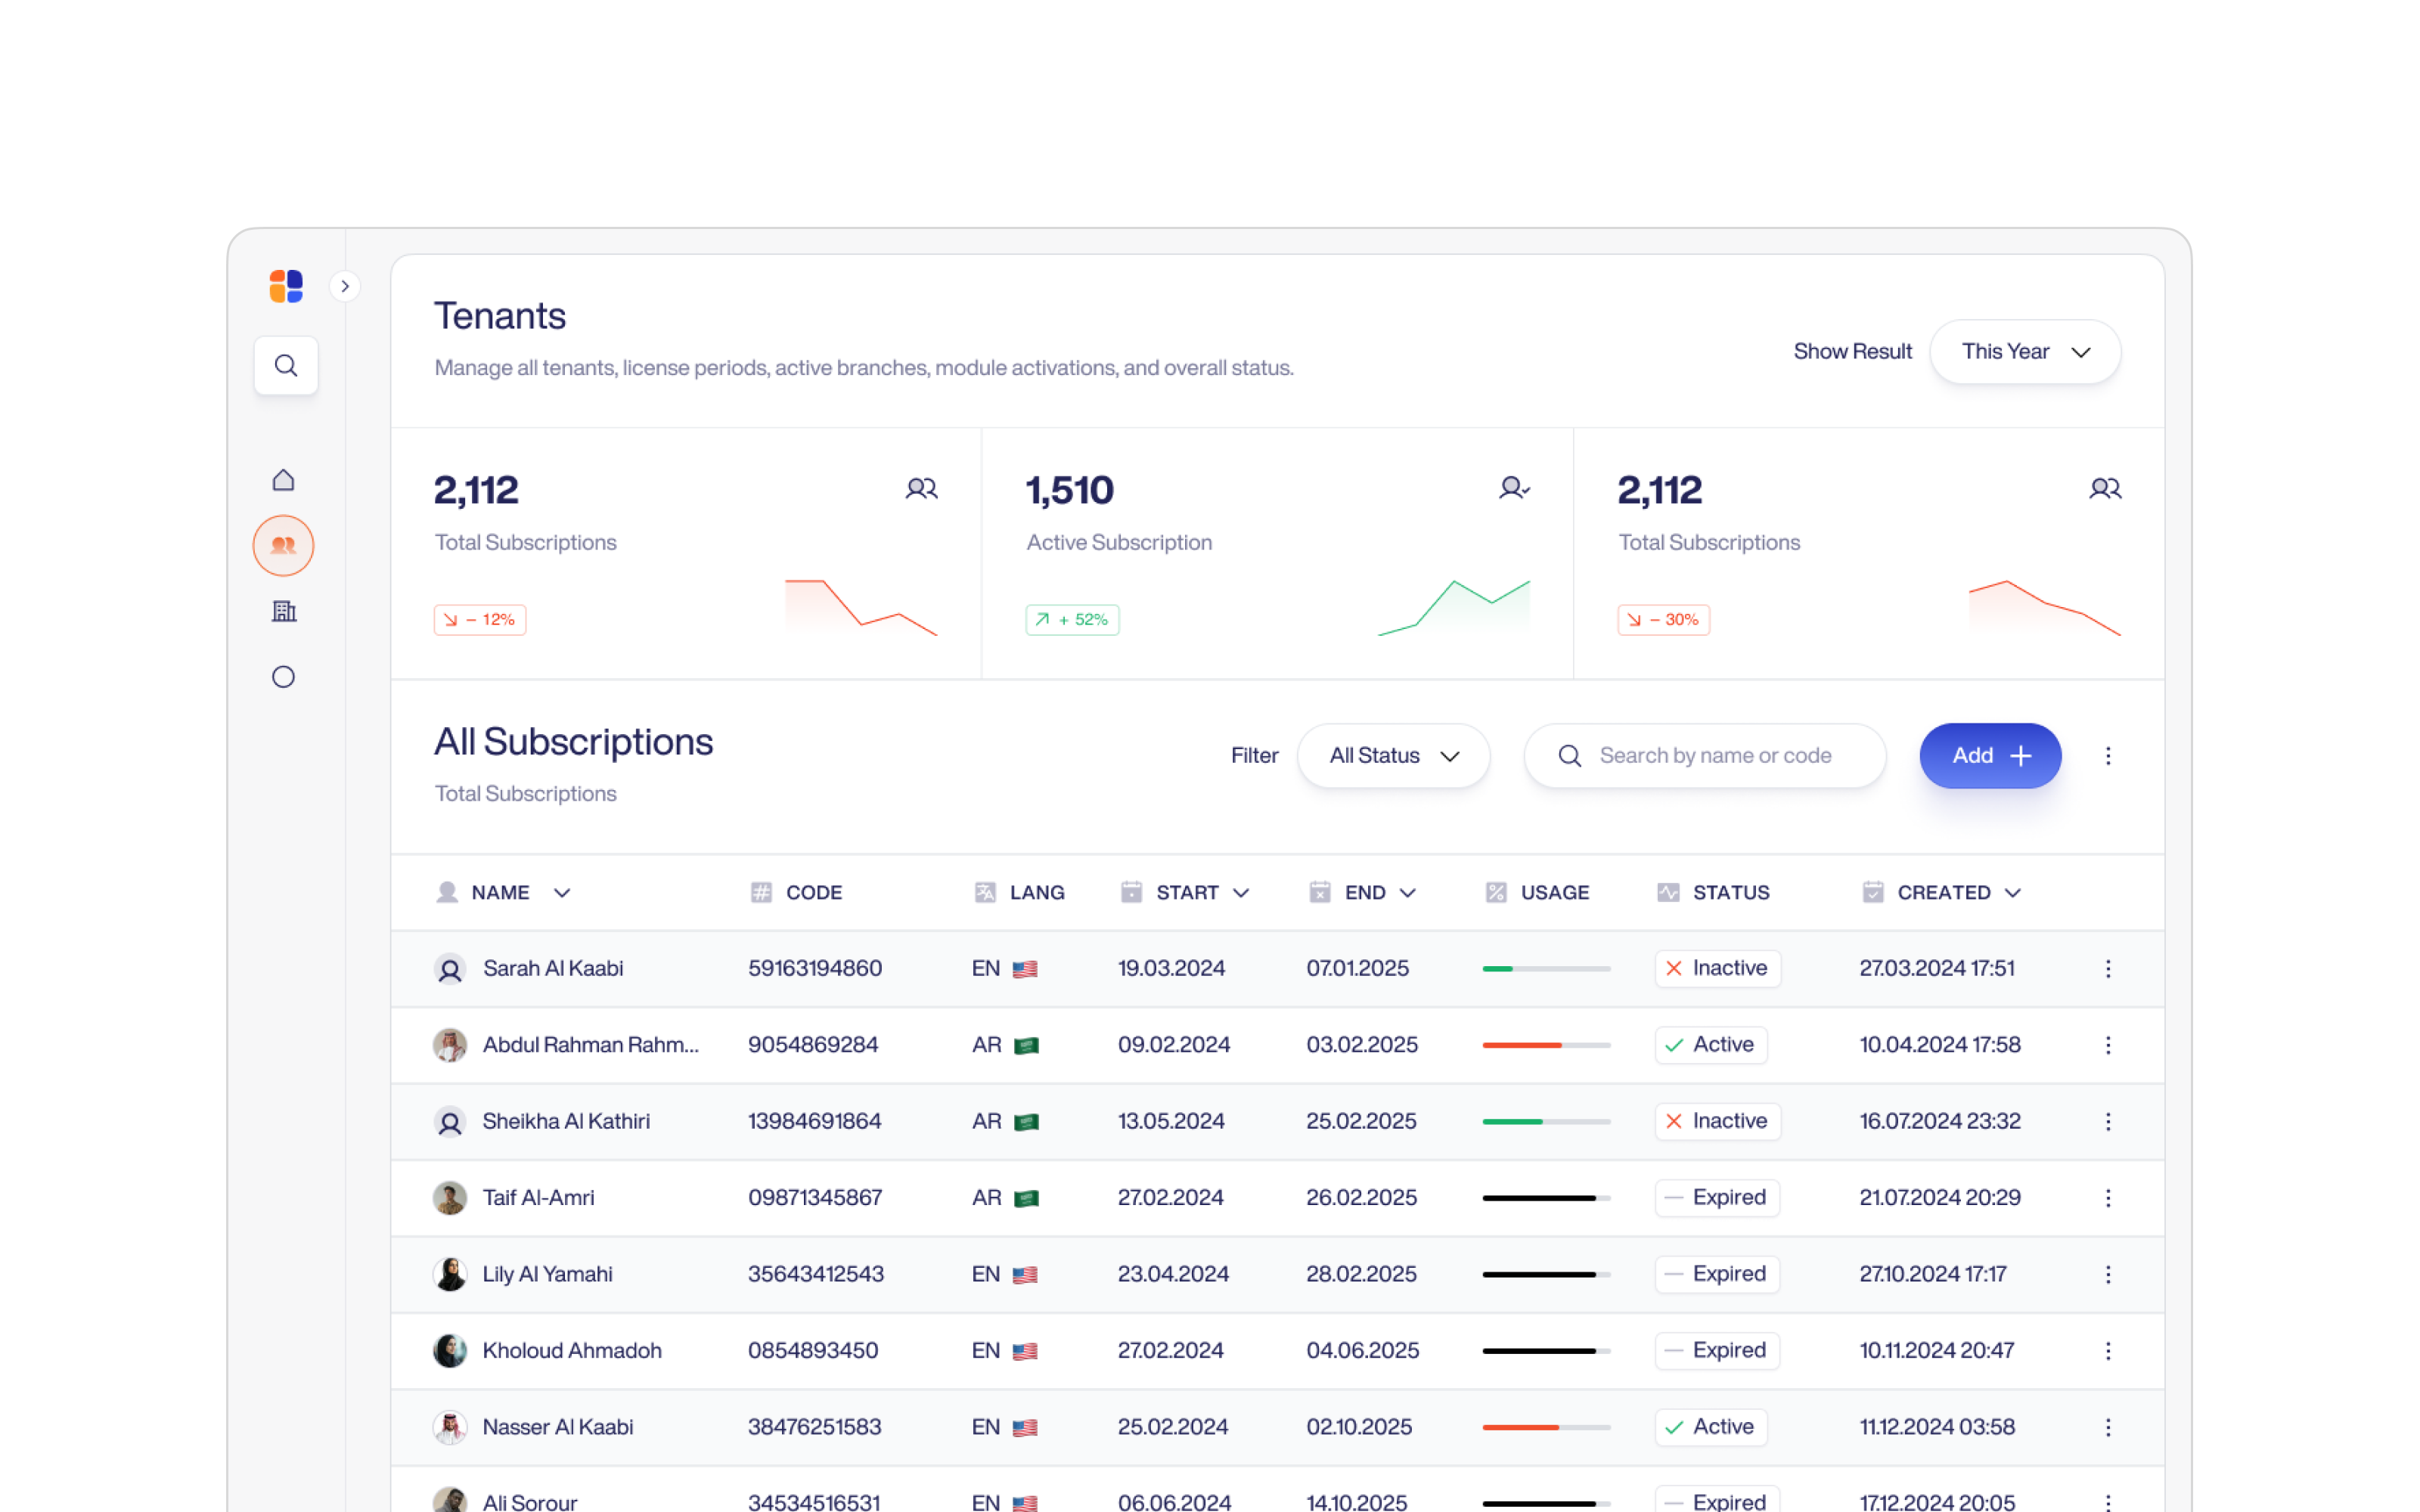2420x1512 pixels.
Task: Click the USAGE column header
Action: [1537, 893]
